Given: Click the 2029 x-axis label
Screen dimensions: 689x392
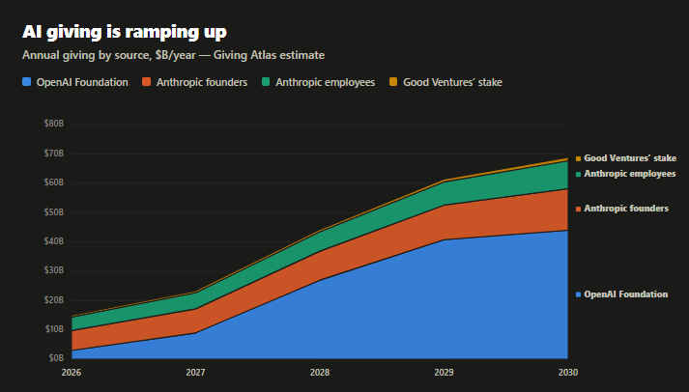Looking at the screenshot, I should click(x=444, y=373).
